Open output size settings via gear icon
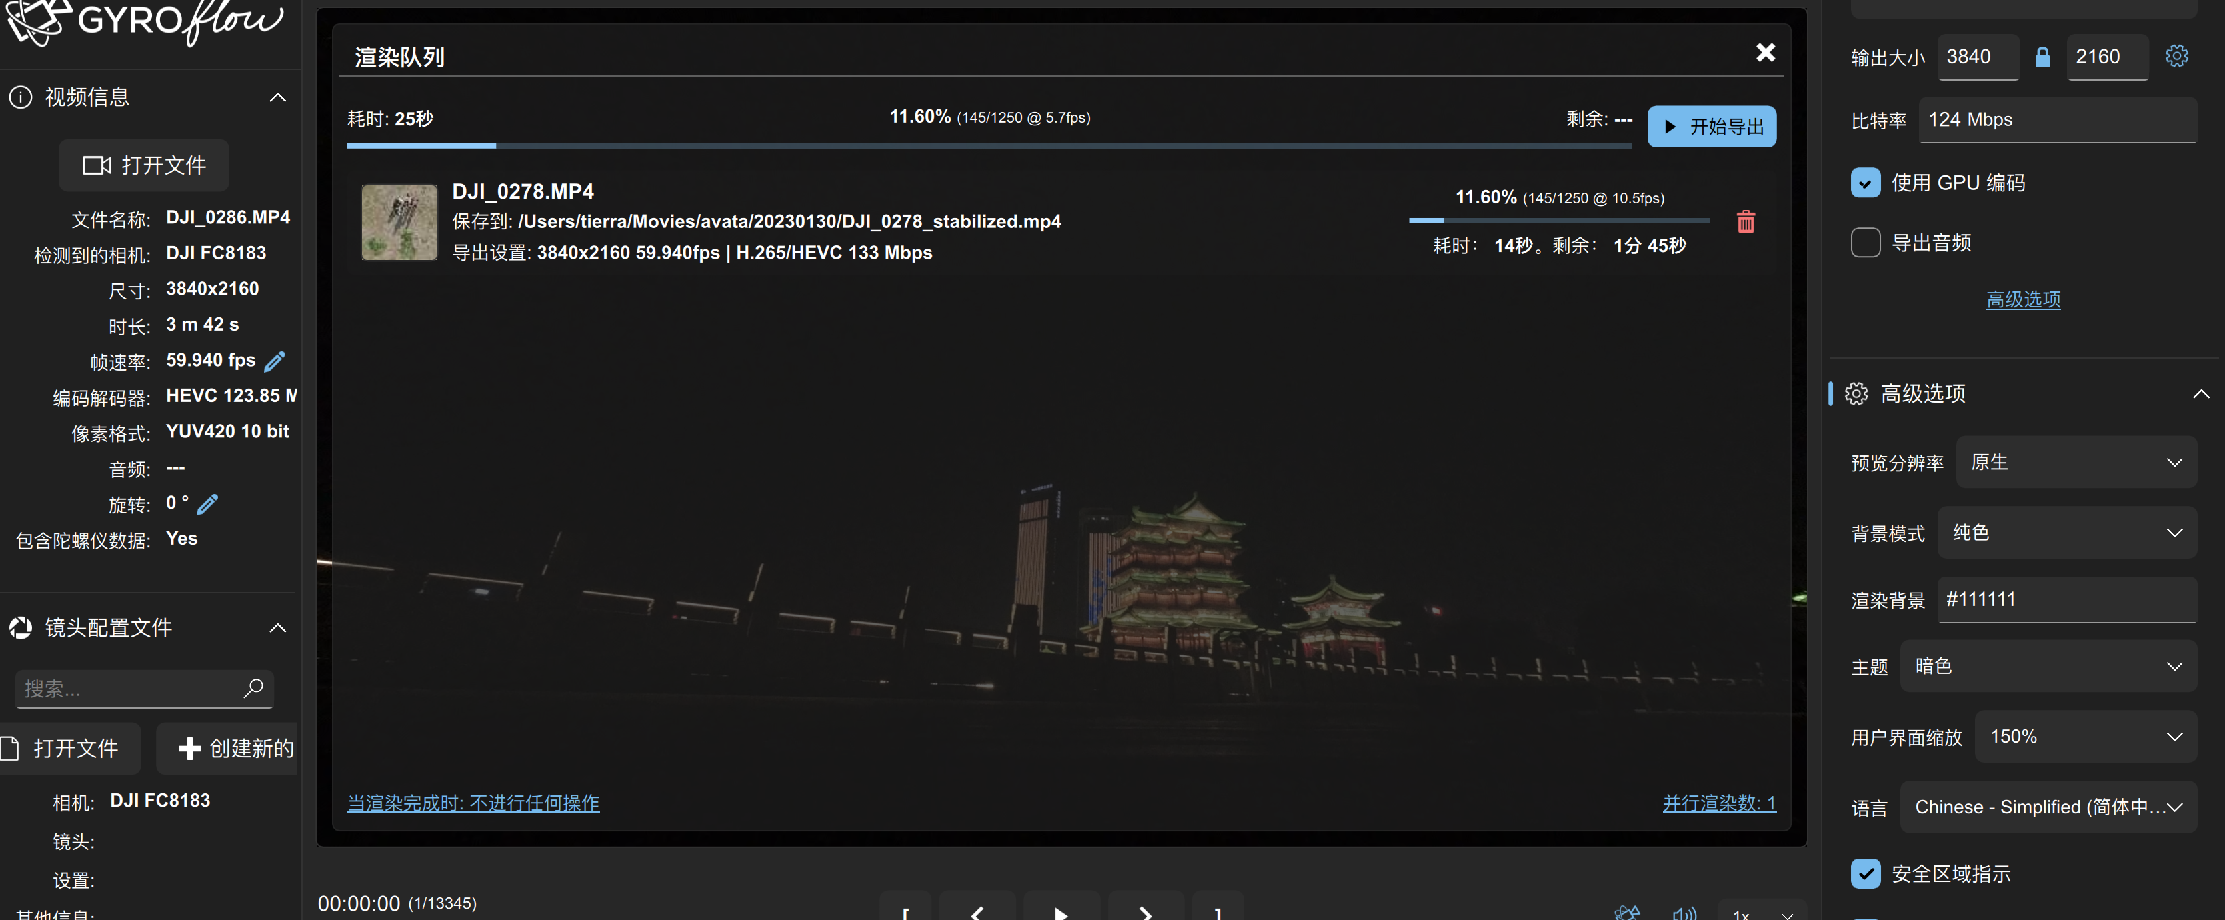The width and height of the screenshot is (2225, 920). pos(2176,55)
